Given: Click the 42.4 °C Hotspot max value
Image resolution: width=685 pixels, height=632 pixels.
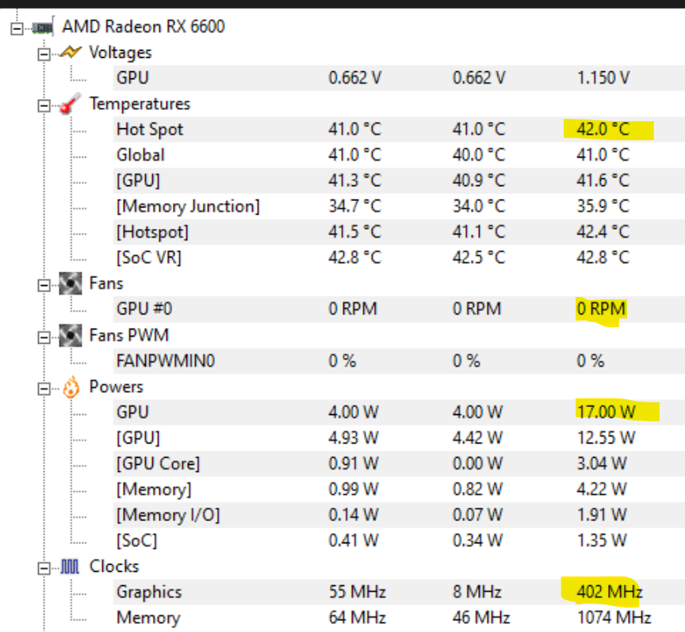Looking at the screenshot, I should (603, 232).
